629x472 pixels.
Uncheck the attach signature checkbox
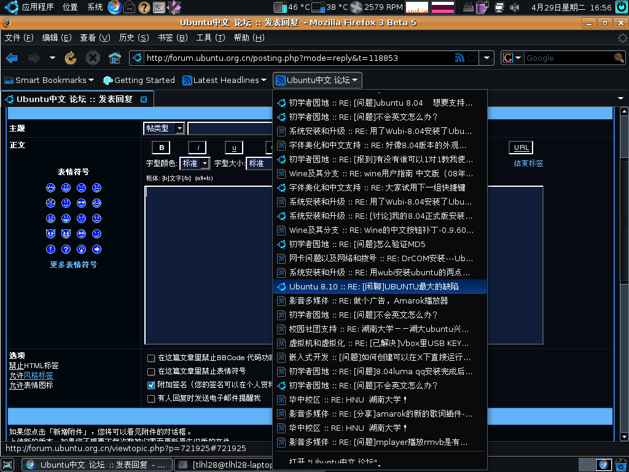point(151,385)
